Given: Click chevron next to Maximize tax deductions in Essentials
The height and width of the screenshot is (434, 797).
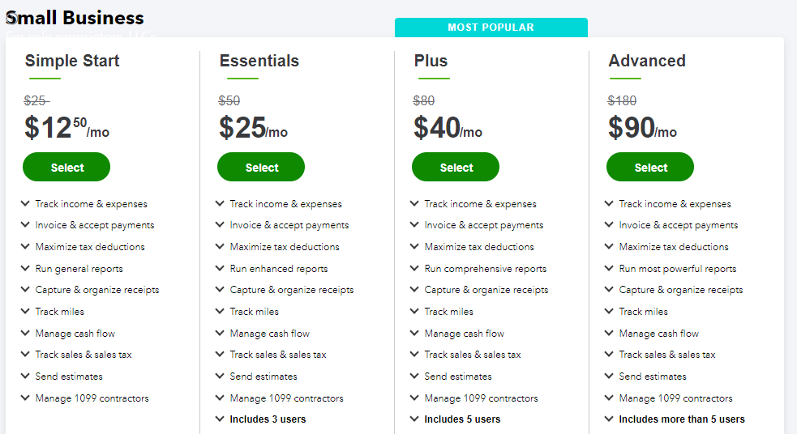Looking at the screenshot, I should [220, 246].
